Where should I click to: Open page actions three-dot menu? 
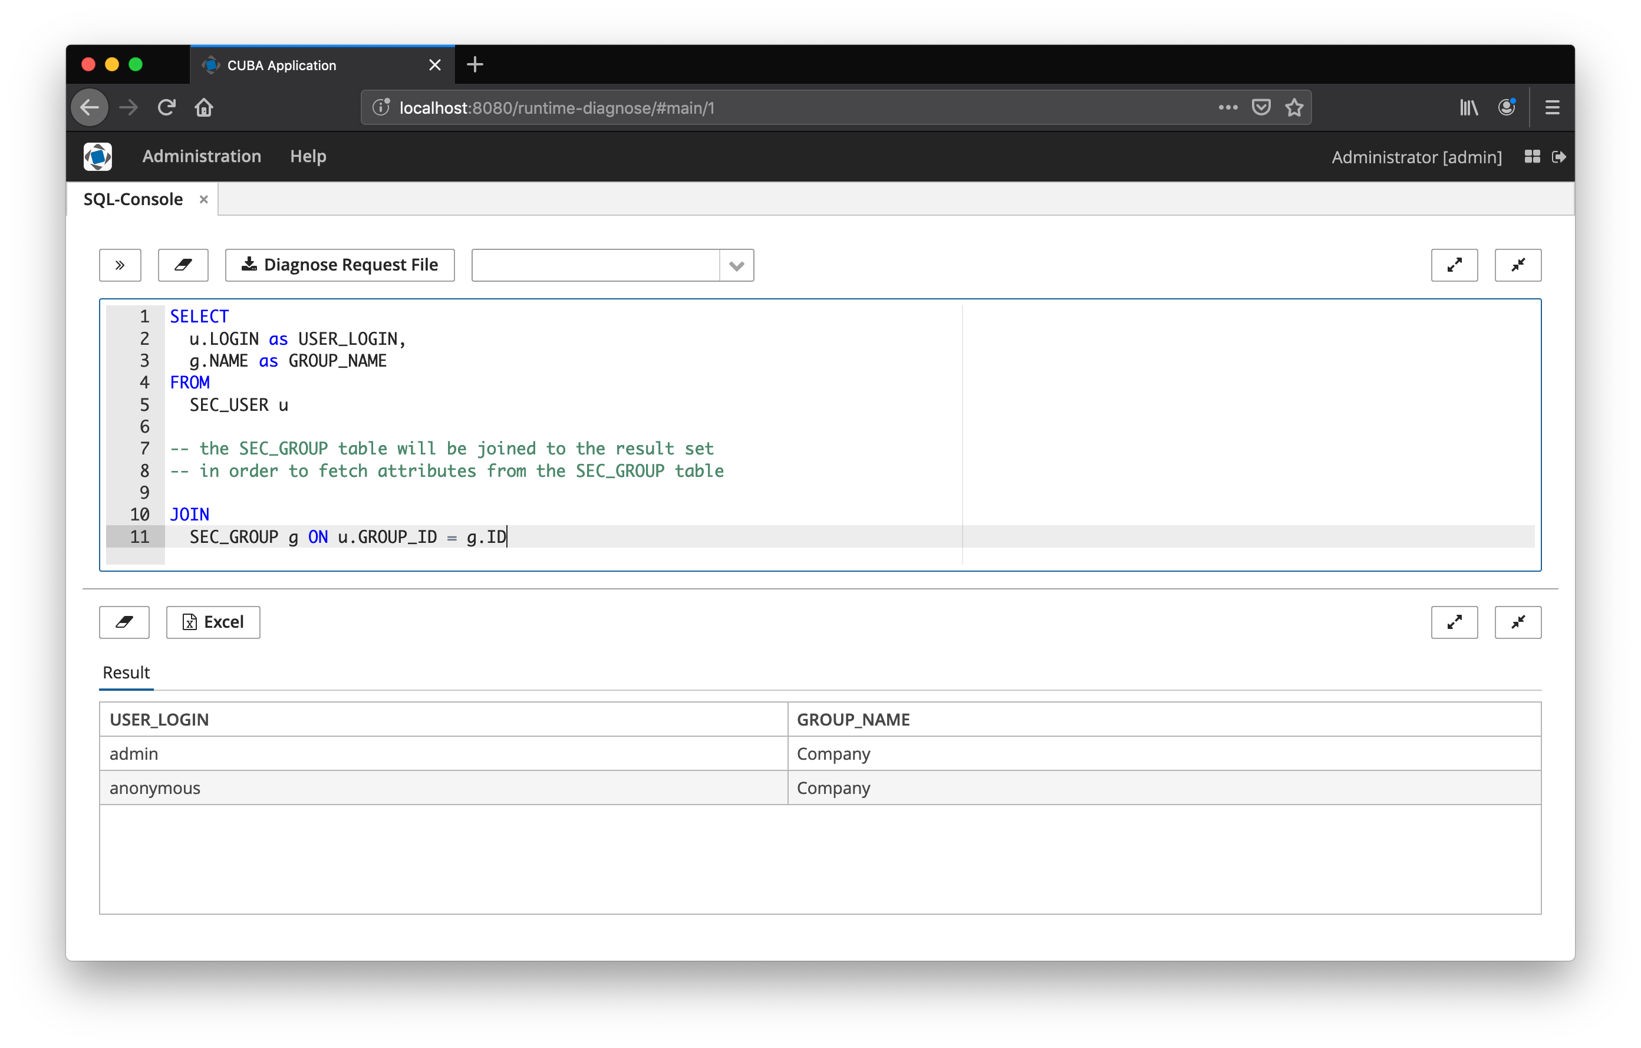(x=1228, y=107)
